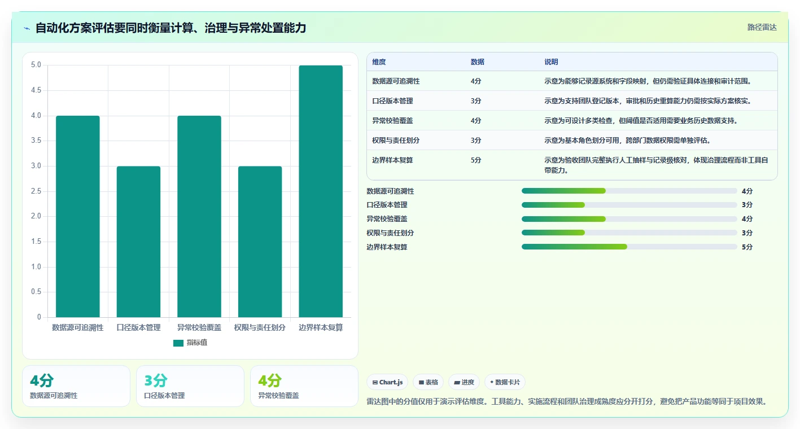Click the 口径版本管理 x-axis label
This screenshot has height=429, width=800.
tap(138, 327)
